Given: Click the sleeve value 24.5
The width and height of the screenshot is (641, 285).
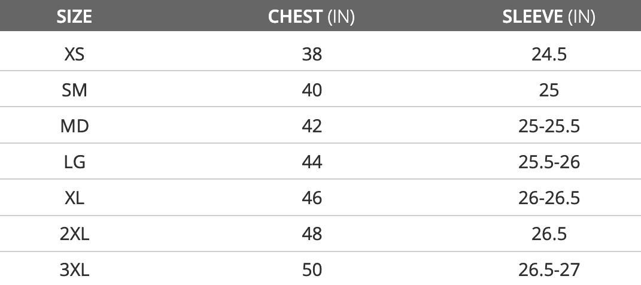Looking at the screenshot, I should click(x=549, y=54).
